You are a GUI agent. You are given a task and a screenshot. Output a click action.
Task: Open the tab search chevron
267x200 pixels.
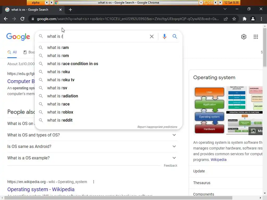225,9
